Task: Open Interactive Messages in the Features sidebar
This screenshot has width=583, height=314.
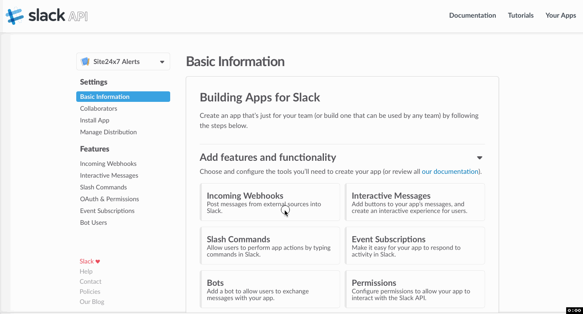Action: [109, 176]
